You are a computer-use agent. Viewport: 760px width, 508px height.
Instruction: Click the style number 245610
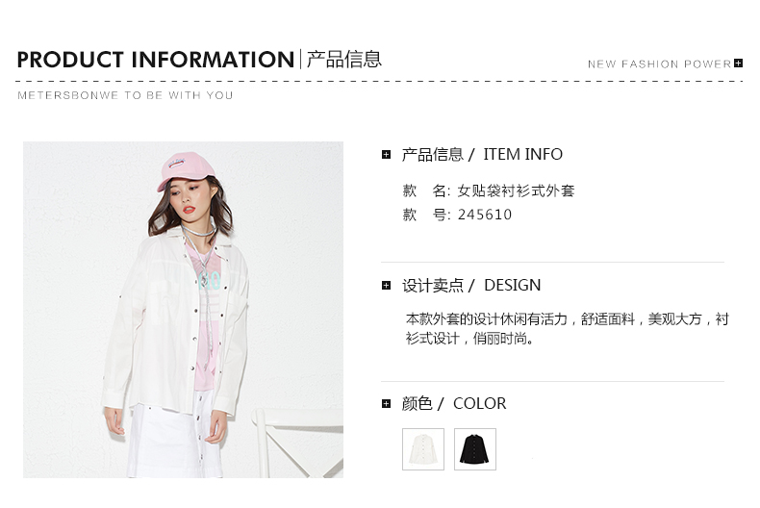485,215
